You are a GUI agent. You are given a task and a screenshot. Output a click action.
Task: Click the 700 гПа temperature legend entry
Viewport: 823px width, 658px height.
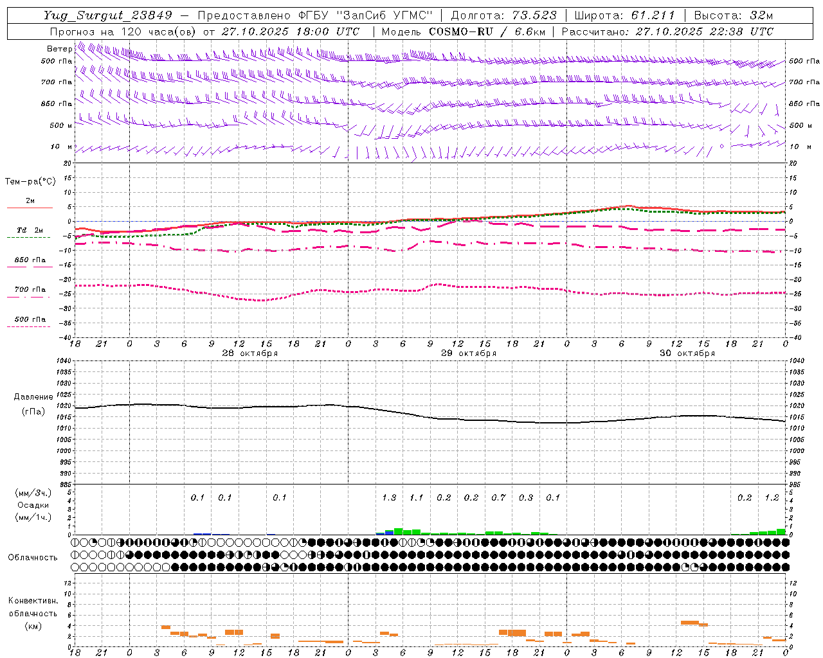[x=30, y=289]
